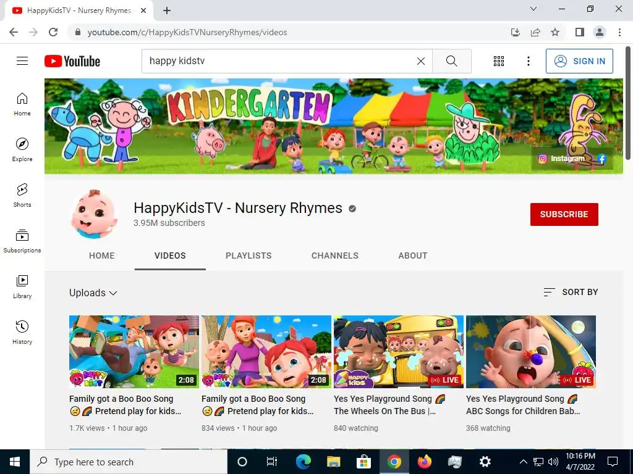Open the Chrome profile avatar
The image size is (633, 474).
(600, 32)
